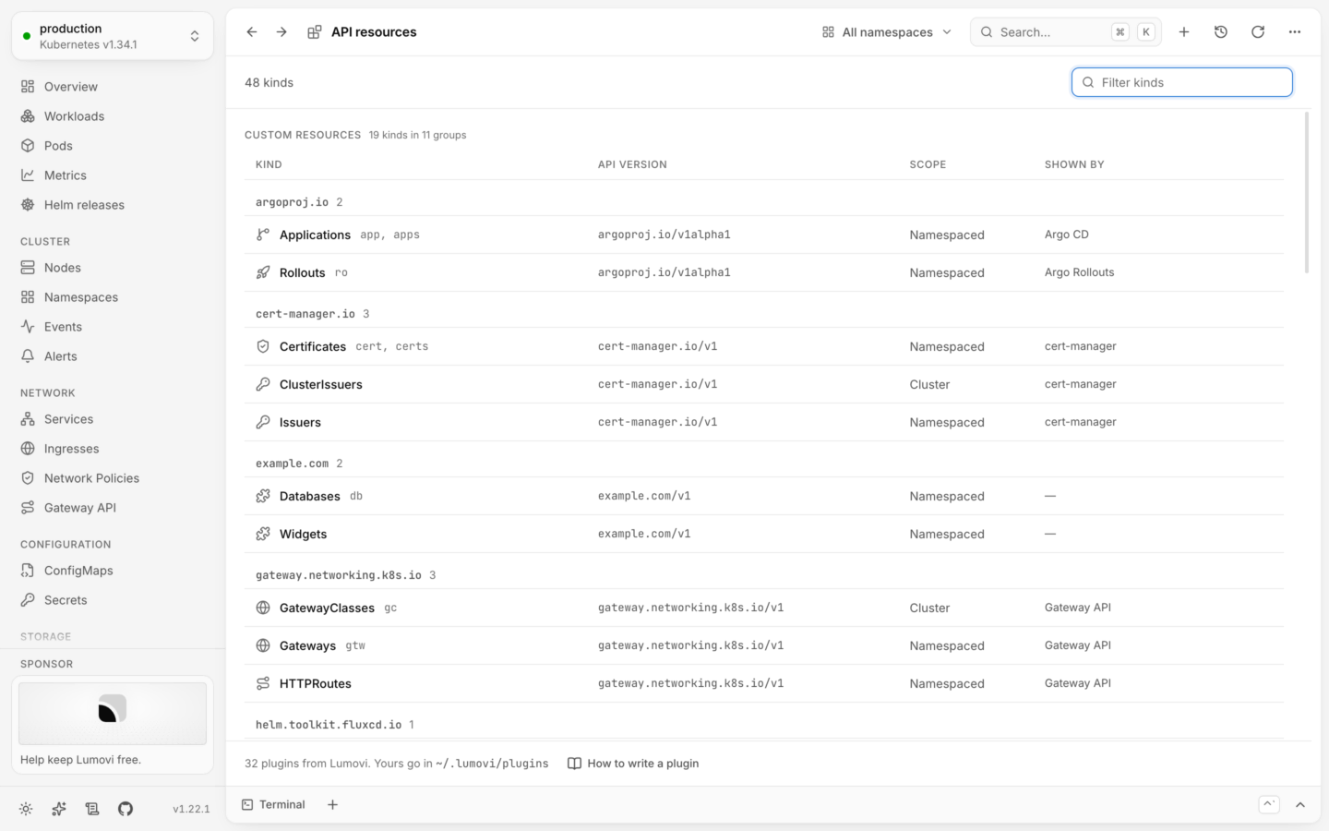Expand the bottom panel with the chevron up
Screen dimensions: 1329x831
(1300, 805)
